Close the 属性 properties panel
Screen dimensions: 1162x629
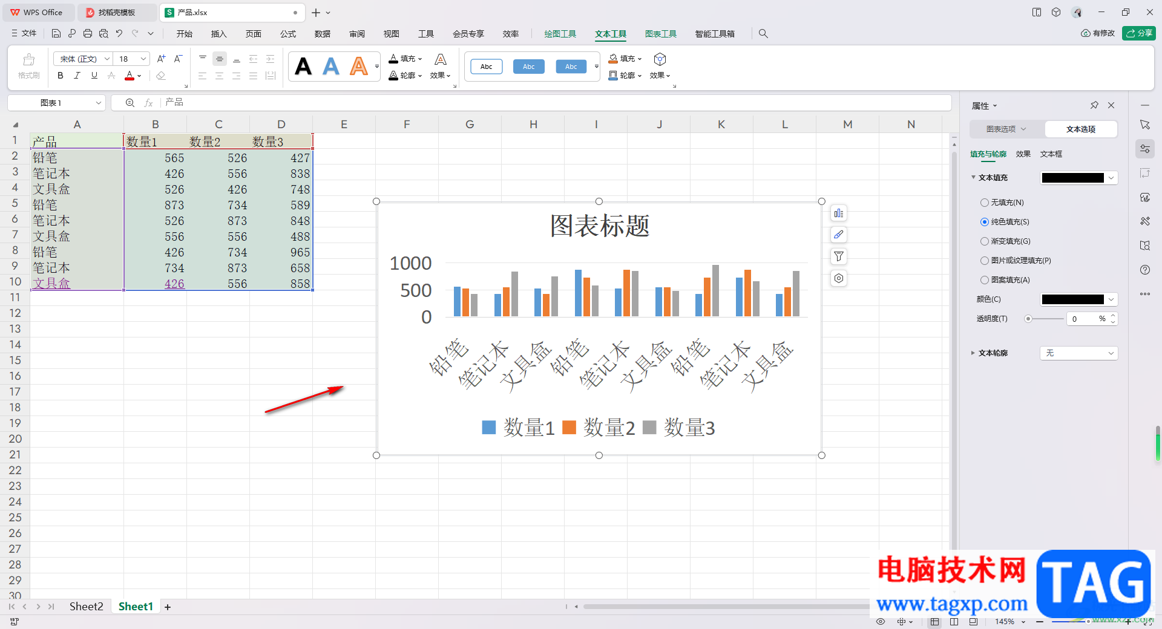pos(1111,105)
